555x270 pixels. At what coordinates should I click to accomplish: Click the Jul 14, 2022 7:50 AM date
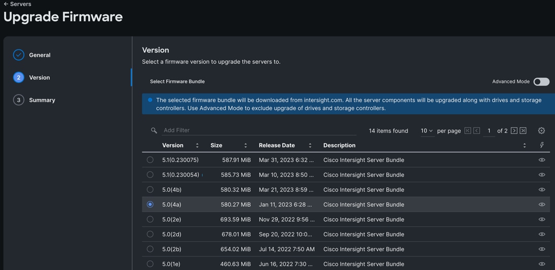pyautogui.click(x=287, y=249)
